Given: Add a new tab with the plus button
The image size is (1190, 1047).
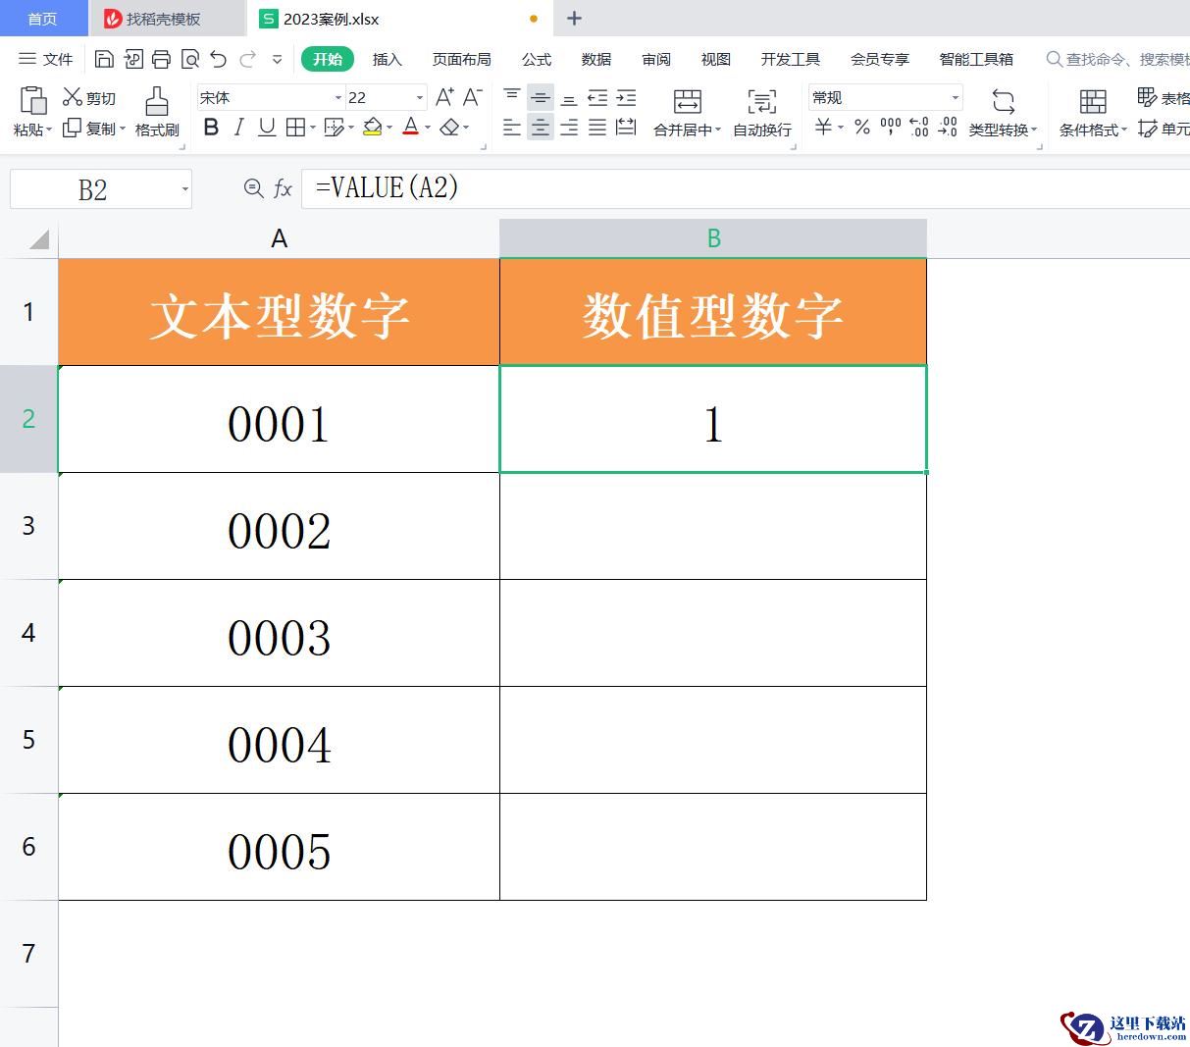Looking at the screenshot, I should pyautogui.click(x=575, y=18).
